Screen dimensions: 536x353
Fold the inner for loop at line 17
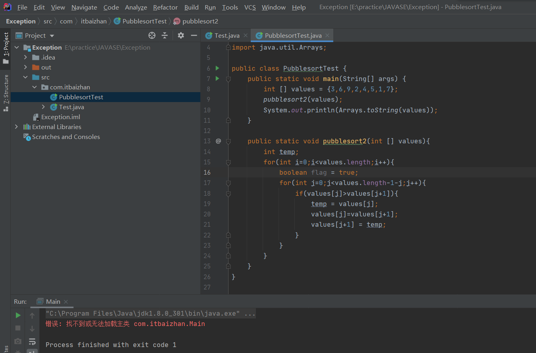(x=228, y=183)
